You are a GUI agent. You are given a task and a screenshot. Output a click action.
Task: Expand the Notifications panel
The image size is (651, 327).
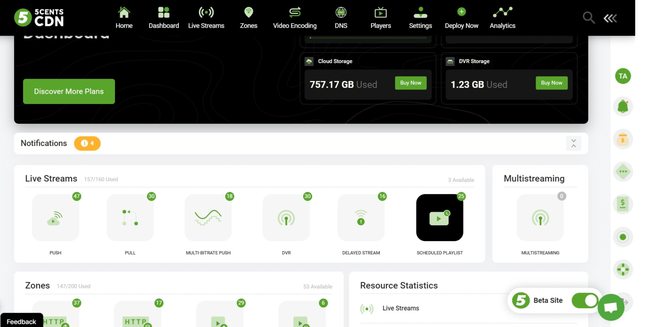point(573,144)
